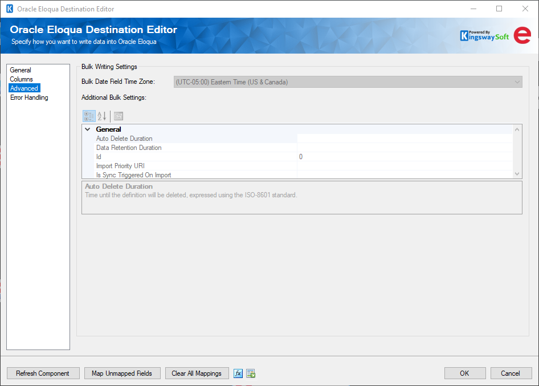
Task: Click the Id value field showing 0
Action: click(x=405, y=157)
